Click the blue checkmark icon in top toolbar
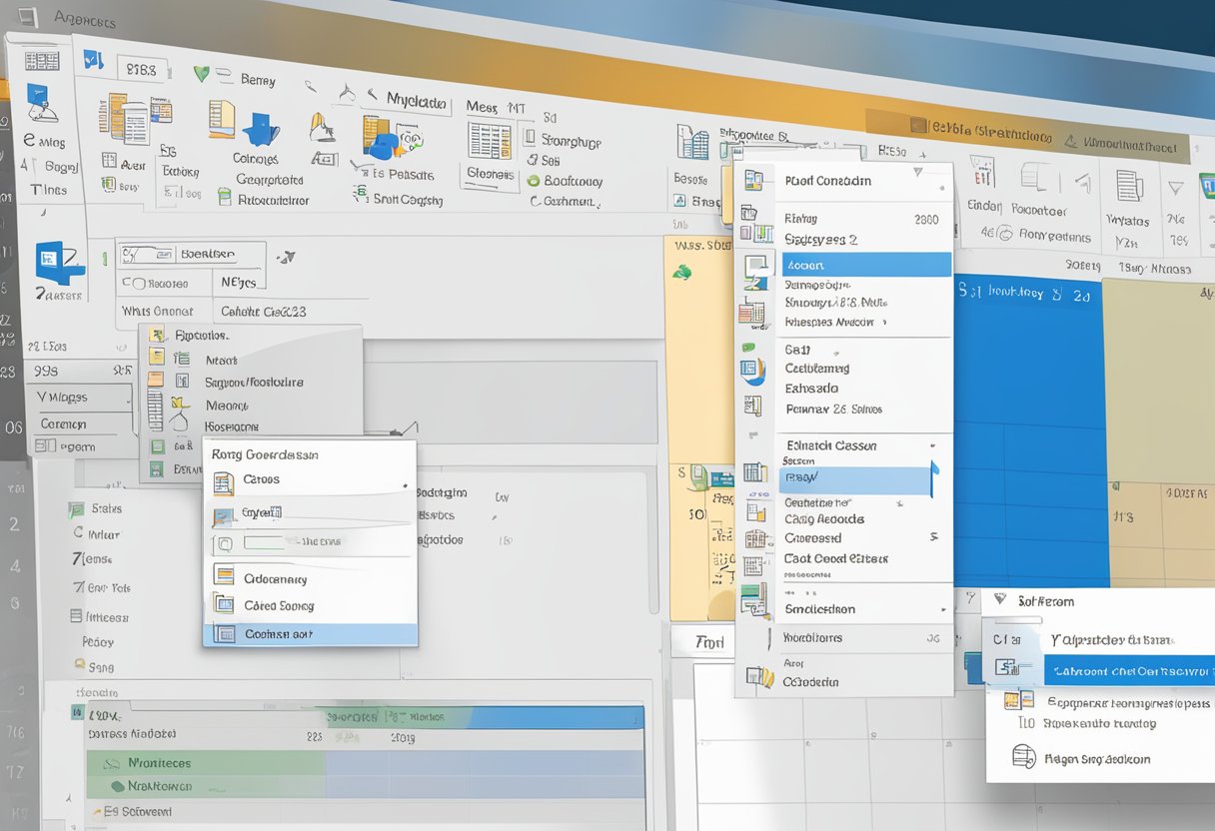 click(93, 61)
